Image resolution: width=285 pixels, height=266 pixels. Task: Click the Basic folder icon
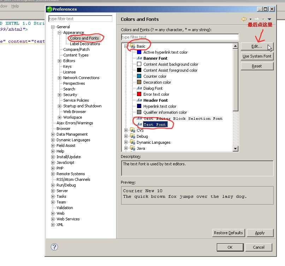pyautogui.click(x=133, y=46)
